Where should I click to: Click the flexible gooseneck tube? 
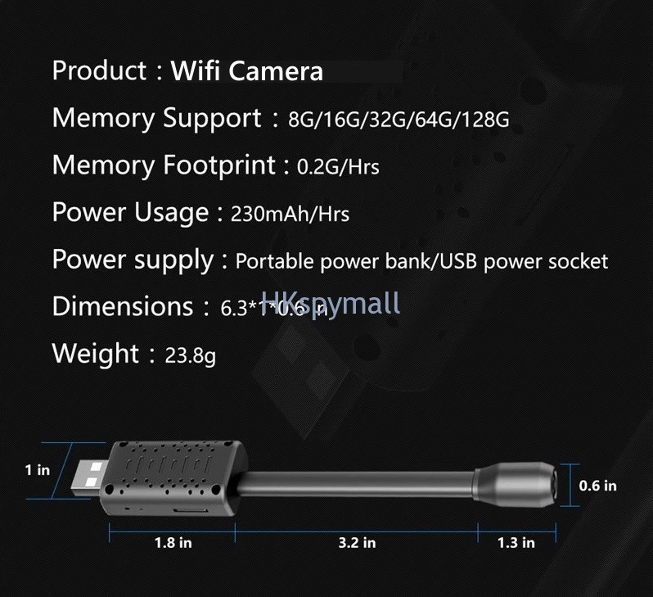[357, 485]
